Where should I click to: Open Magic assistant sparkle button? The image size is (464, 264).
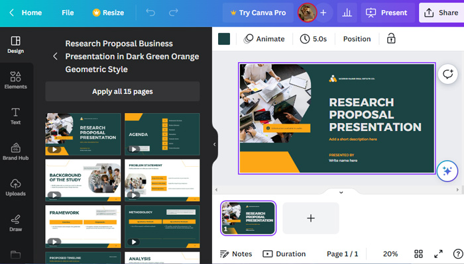click(x=447, y=171)
